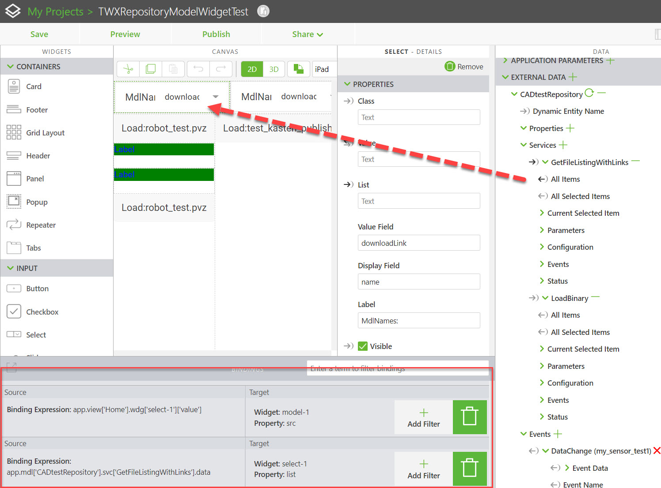Remove the DataChange event with red X

coord(657,450)
